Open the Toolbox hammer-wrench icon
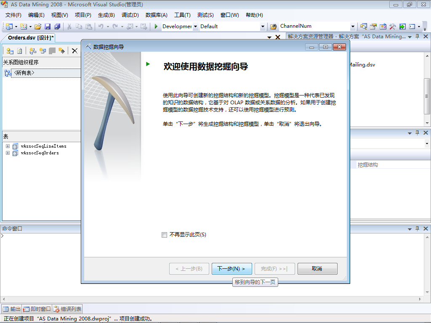431x323 pixels. [x=393, y=26]
